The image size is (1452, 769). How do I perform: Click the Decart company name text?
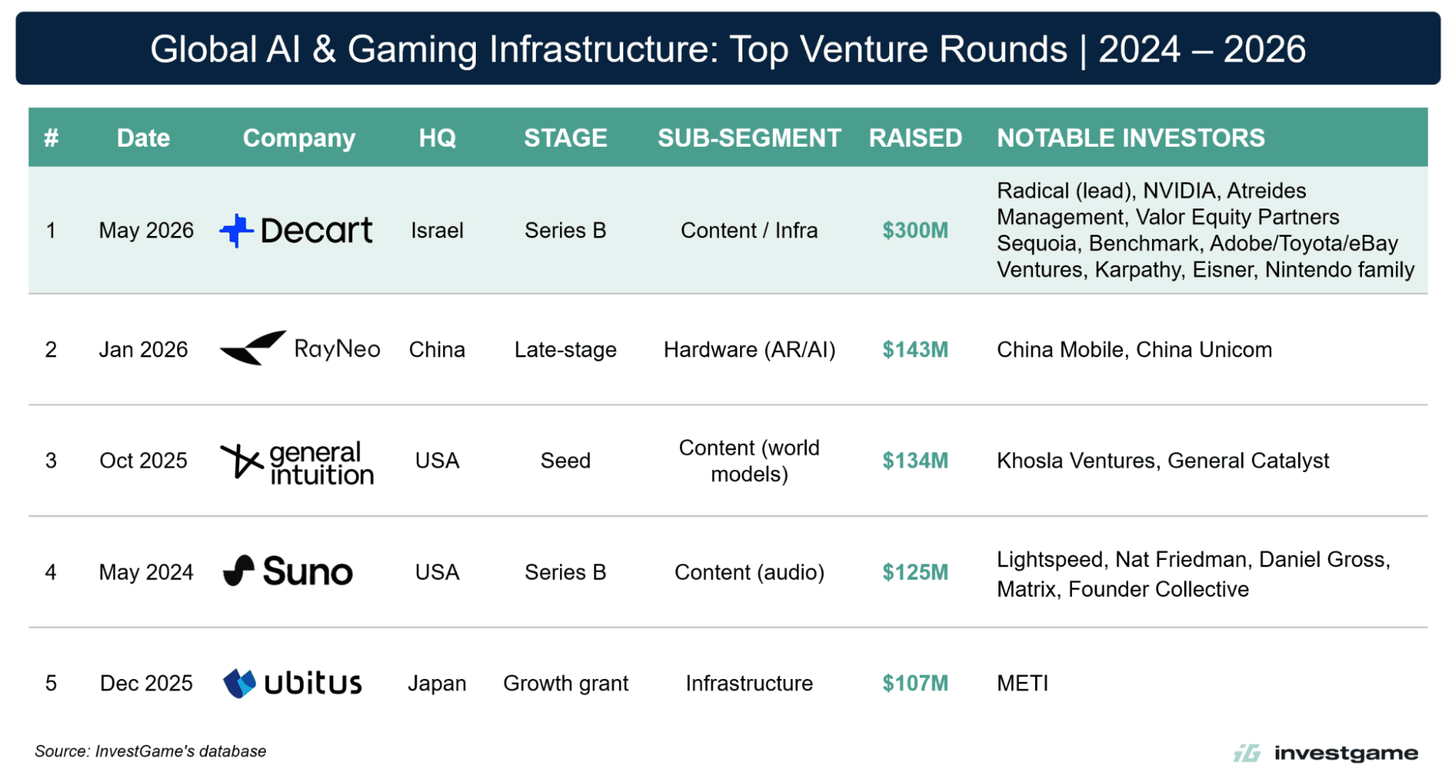pos(317,231)
